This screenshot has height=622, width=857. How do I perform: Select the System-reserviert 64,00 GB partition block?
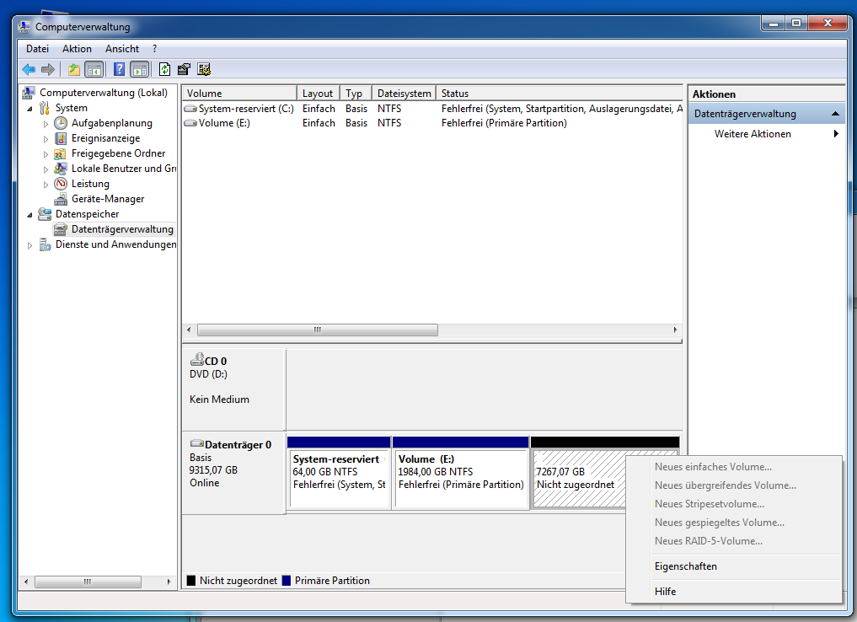(338, 473)
